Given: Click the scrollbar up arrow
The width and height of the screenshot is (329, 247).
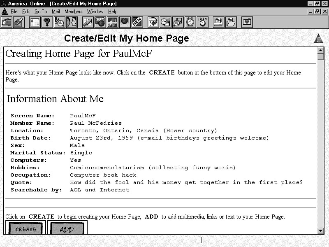Looking at the screenshot, I should point(320,50).
